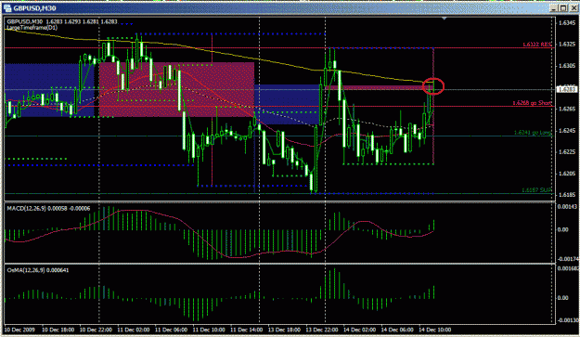This screenshot has width=580, height=337.
Task: Click the 1.6187 SUP line label
Action: pyautogui.click(x=536, y=190)
